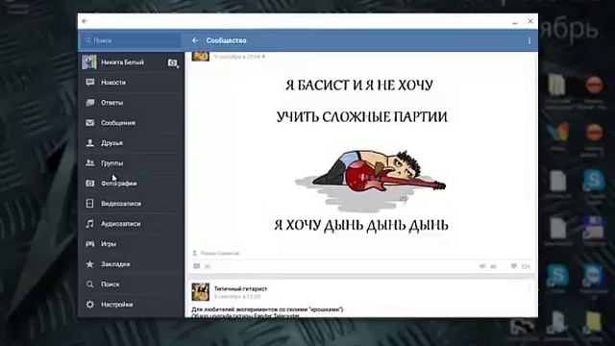
Task: Minimize the VK app window
Action: (x=515, y=22)
